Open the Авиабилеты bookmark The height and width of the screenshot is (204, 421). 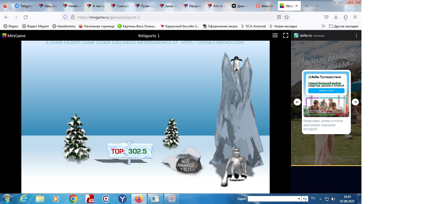pos(64,26)
